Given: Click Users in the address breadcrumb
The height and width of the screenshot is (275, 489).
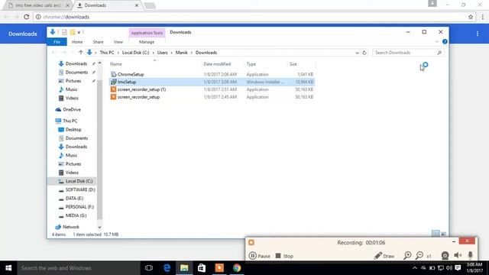Looking at the screenshot, I should pos(162,53).
